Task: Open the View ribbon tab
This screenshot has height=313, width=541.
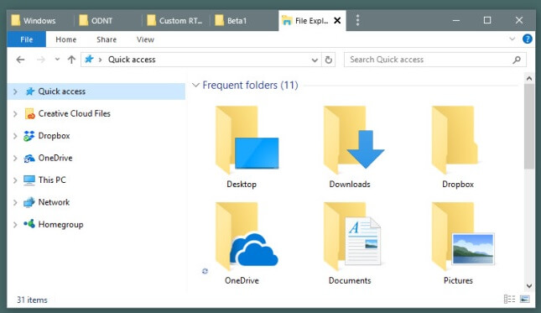Action: (145, 39)
